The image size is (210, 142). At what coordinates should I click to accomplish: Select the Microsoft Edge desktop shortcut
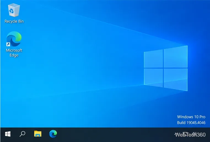pos(14,44)
